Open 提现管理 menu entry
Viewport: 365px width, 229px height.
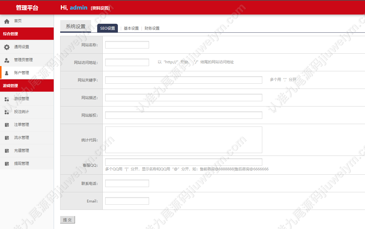pos(27,164)
